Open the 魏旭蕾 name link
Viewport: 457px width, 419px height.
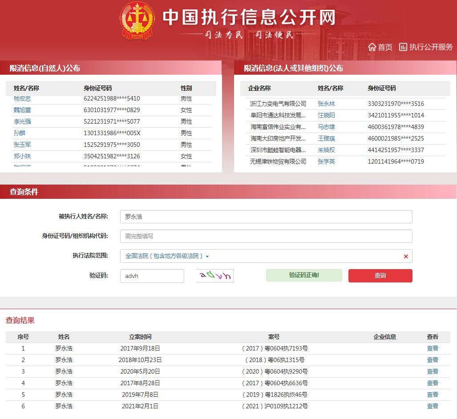click(x=22, y=110)
